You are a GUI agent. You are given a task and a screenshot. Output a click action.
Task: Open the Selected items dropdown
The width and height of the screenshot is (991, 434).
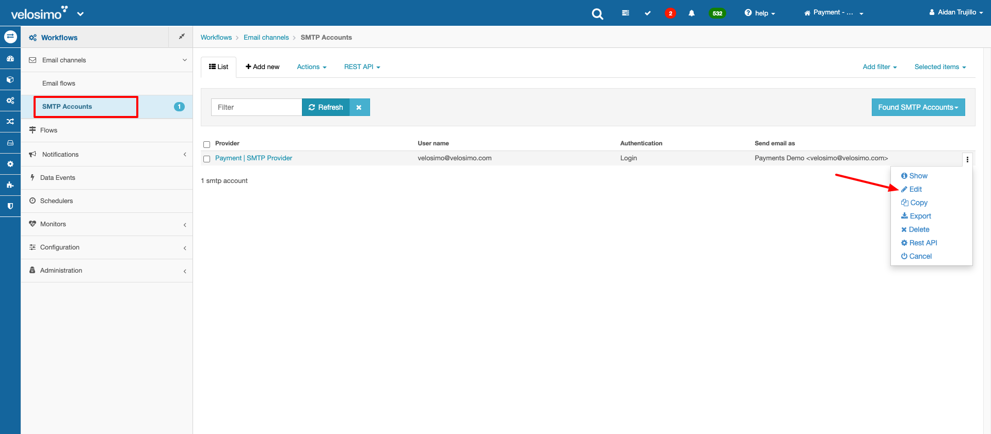(940, 67)
